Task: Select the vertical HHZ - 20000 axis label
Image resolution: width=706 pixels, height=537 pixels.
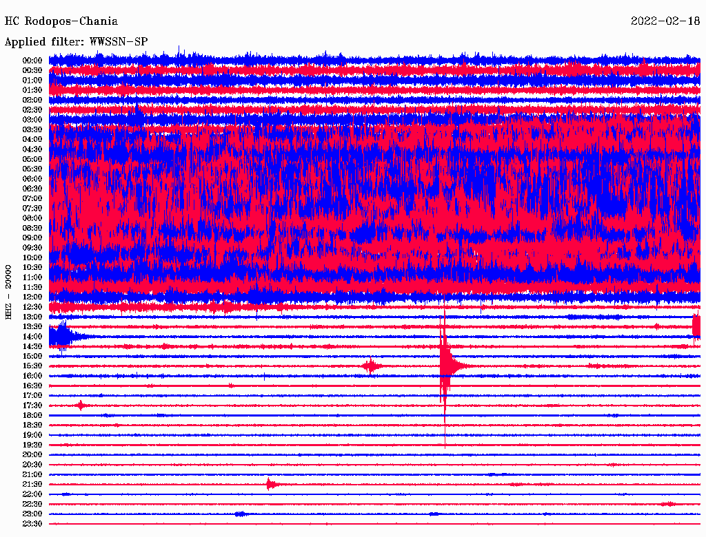Action: tap(8, 290)
